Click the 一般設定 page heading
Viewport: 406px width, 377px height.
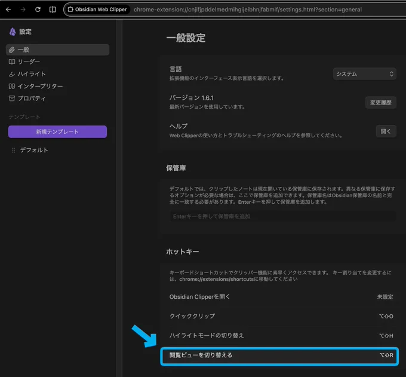(186, 38)
